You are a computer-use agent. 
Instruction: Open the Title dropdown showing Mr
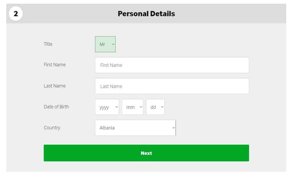pos(105,44)
